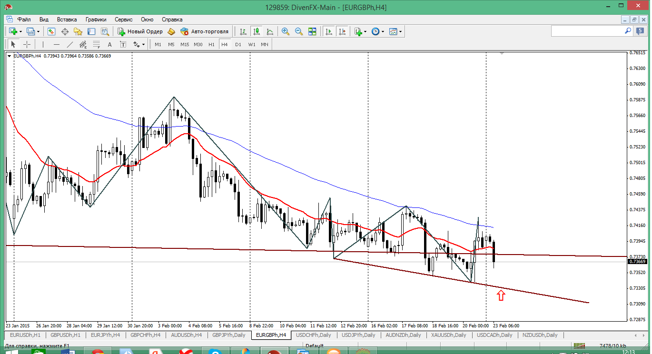Select the Fibonacci retracement tool
Viewport: 652px width, 354px height.
click(x=97, y=44)
